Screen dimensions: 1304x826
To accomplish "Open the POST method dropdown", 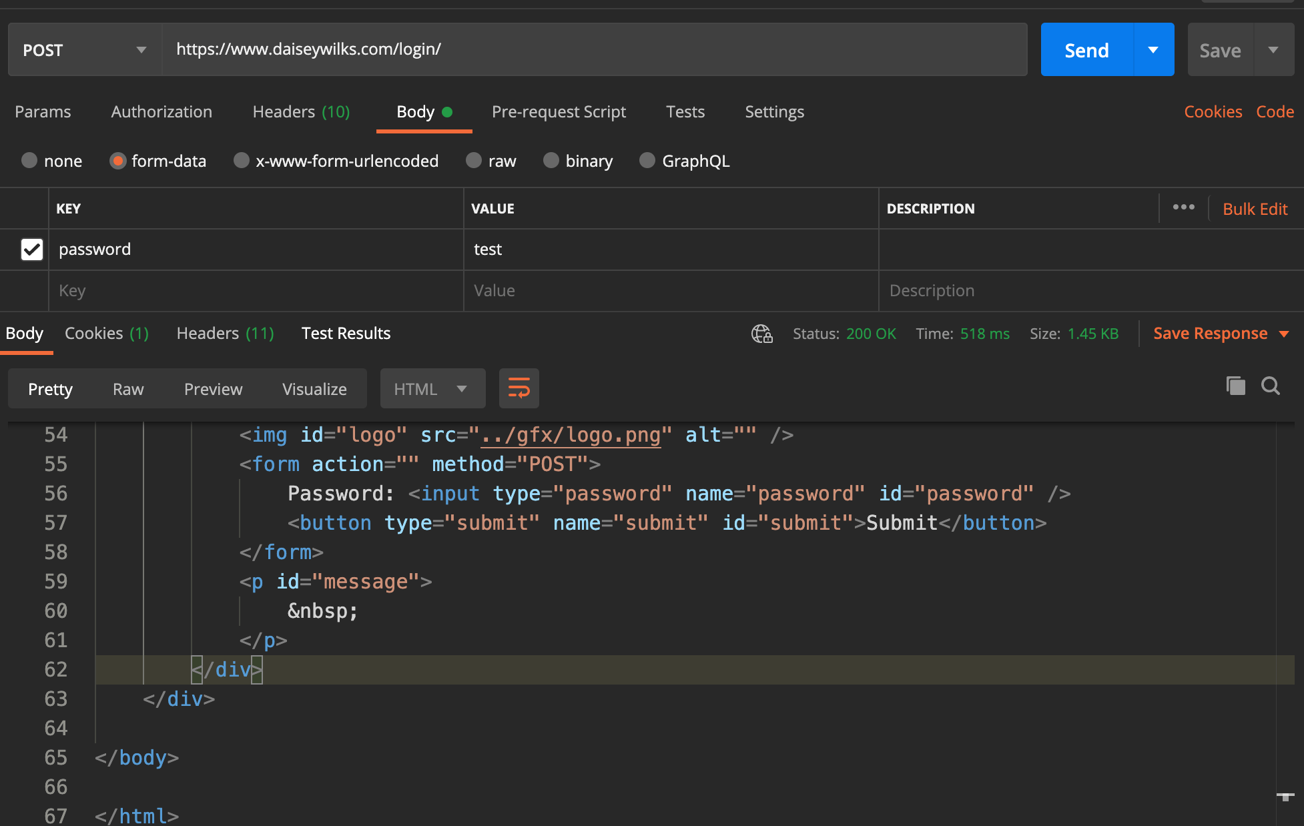I will [x=85, y=50].
